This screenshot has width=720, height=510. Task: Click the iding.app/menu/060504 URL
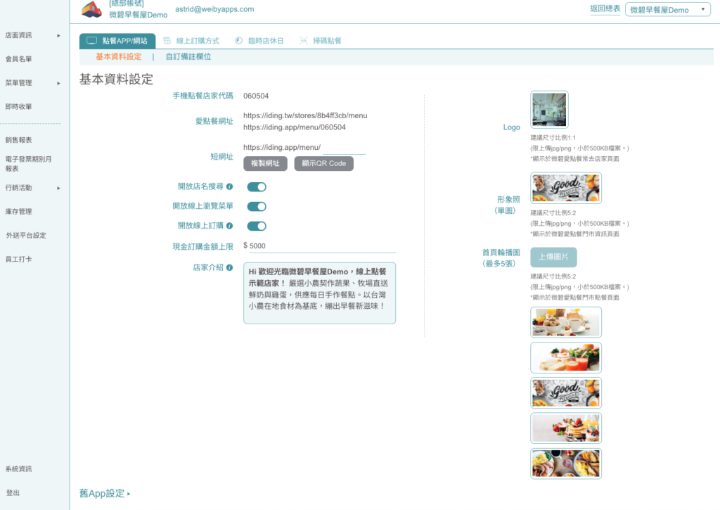pos(295,127)
